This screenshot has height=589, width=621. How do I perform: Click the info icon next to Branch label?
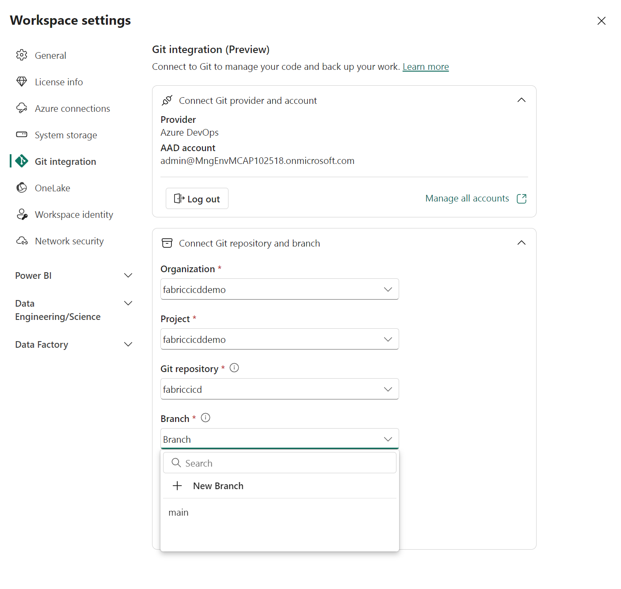click(206, 418)
